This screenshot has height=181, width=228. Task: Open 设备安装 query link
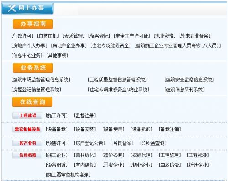click(x=85, y=129)
